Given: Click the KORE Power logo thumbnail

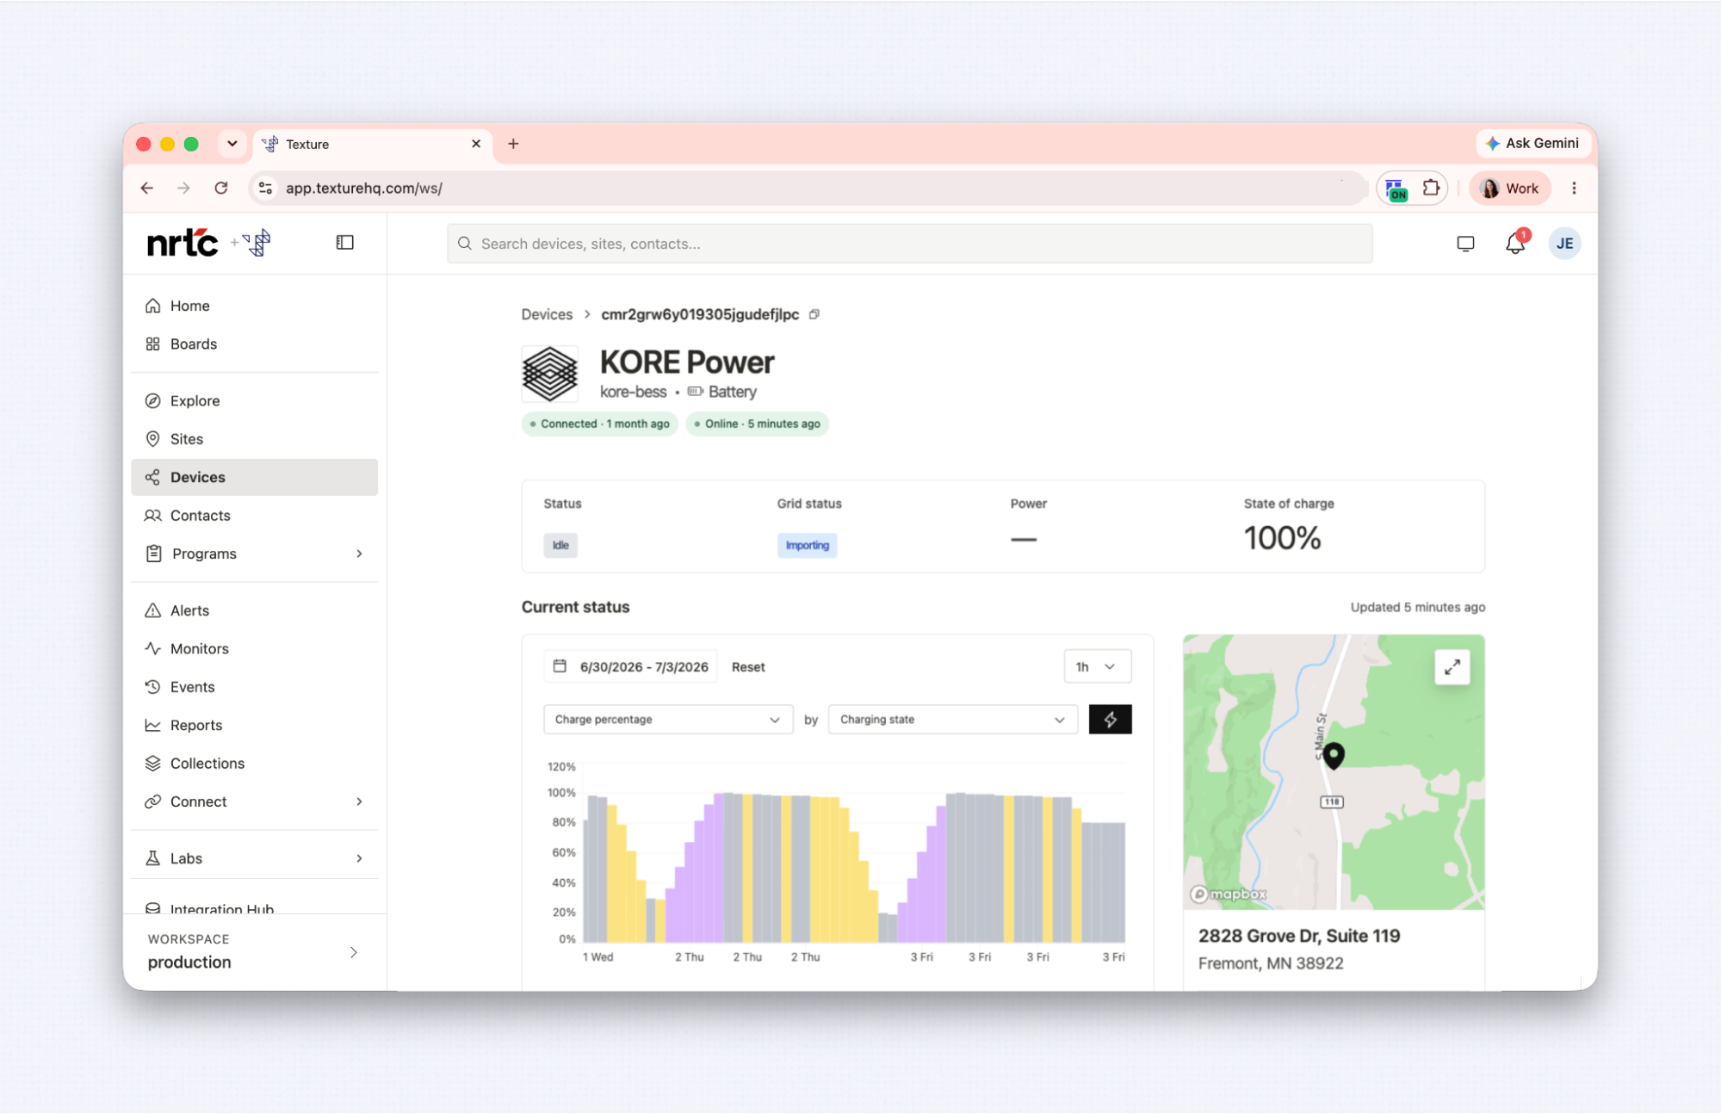Looking at the screenshot, I should pyautogui.click(x=550, y=374).
